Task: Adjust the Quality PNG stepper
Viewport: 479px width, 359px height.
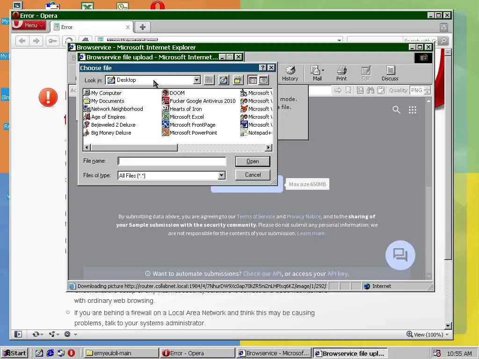Action: [428, 90]
